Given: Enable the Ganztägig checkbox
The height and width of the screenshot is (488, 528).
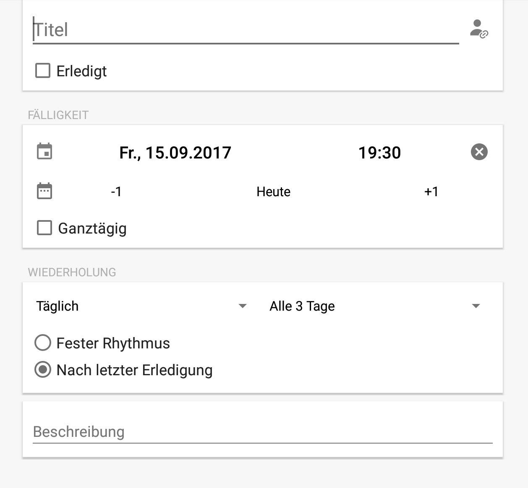Looking at the screenshot, I should (44, 228).
